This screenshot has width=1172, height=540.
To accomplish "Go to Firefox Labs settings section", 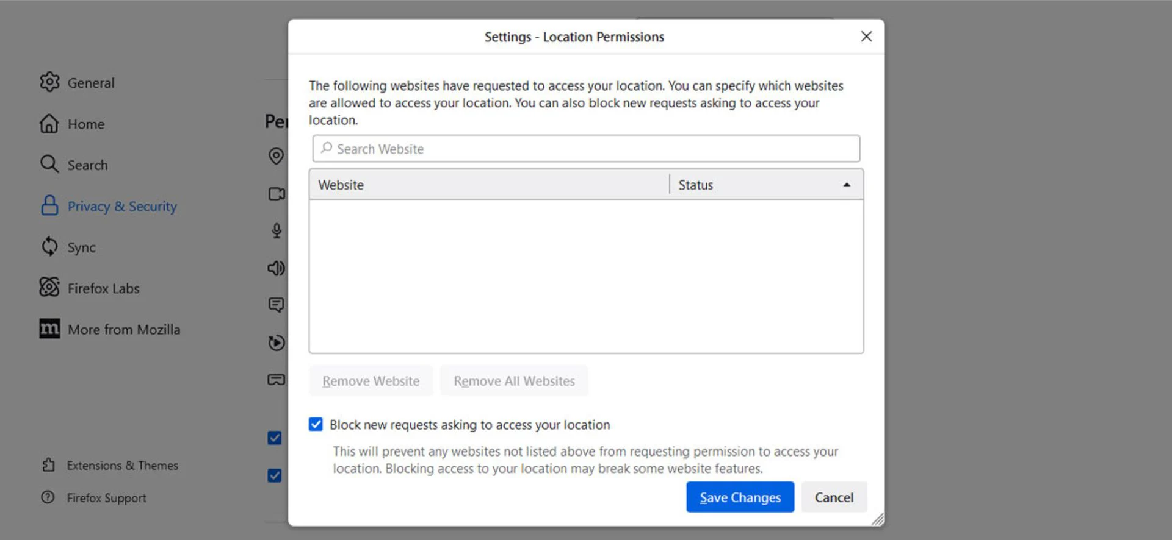I will [103, 288].
